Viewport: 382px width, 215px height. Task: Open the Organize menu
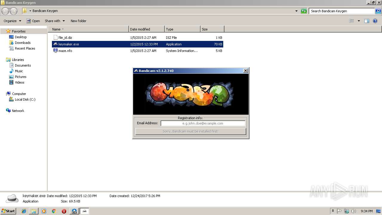click(12, 21)
